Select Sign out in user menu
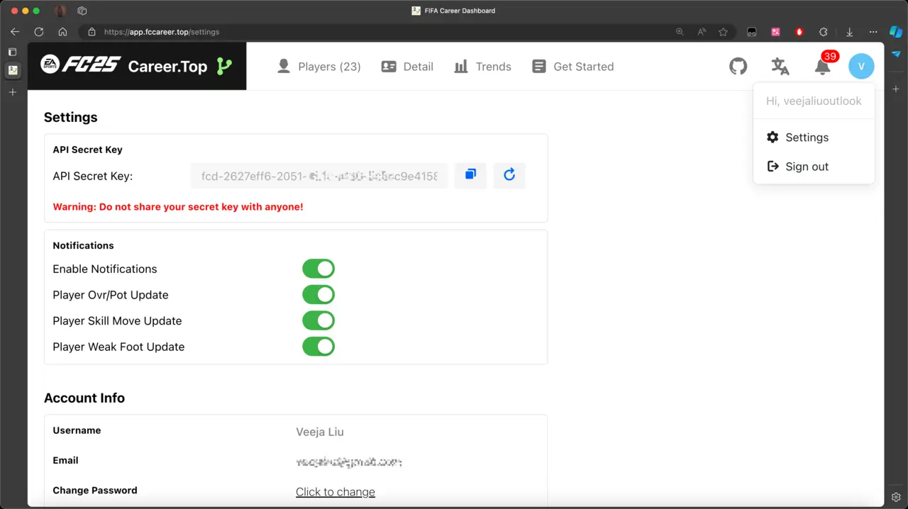The image size is (908, 509). click(x=814, y=167)
